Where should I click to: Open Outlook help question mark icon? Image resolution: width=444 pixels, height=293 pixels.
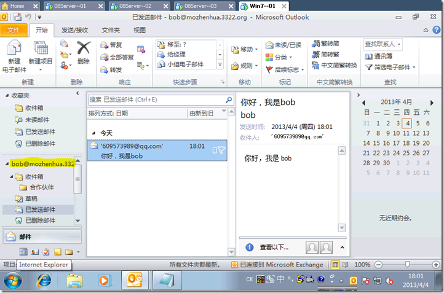pyautogui.click(x=437, y=29)
